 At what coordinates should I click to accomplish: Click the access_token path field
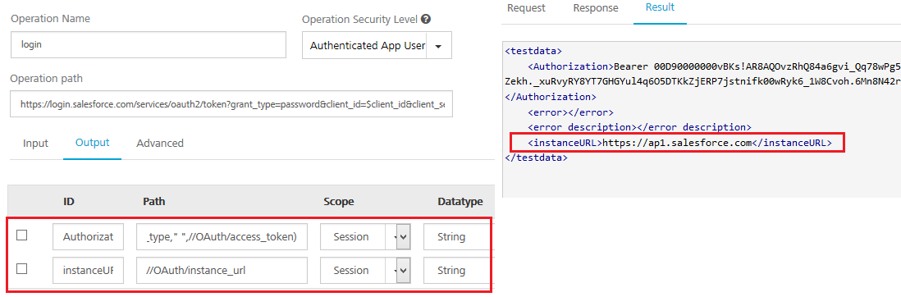point(222,236)
